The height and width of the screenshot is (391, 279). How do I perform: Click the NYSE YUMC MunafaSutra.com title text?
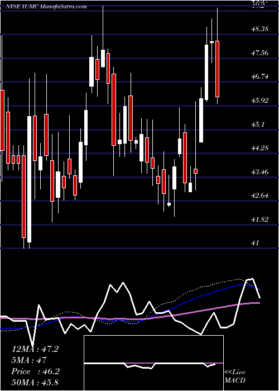(46, 7)
